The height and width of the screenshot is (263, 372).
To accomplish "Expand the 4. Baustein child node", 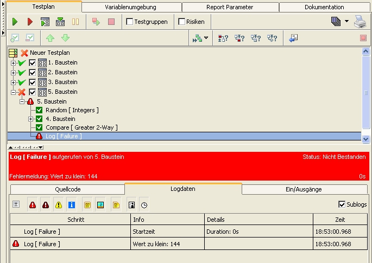I will (31, 119).
